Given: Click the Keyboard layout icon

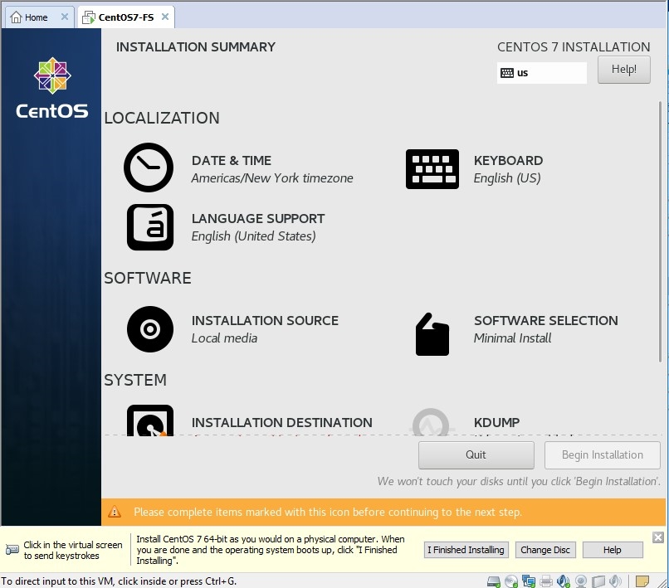Looking at the screenshot, I should click(x=432, y=169).
